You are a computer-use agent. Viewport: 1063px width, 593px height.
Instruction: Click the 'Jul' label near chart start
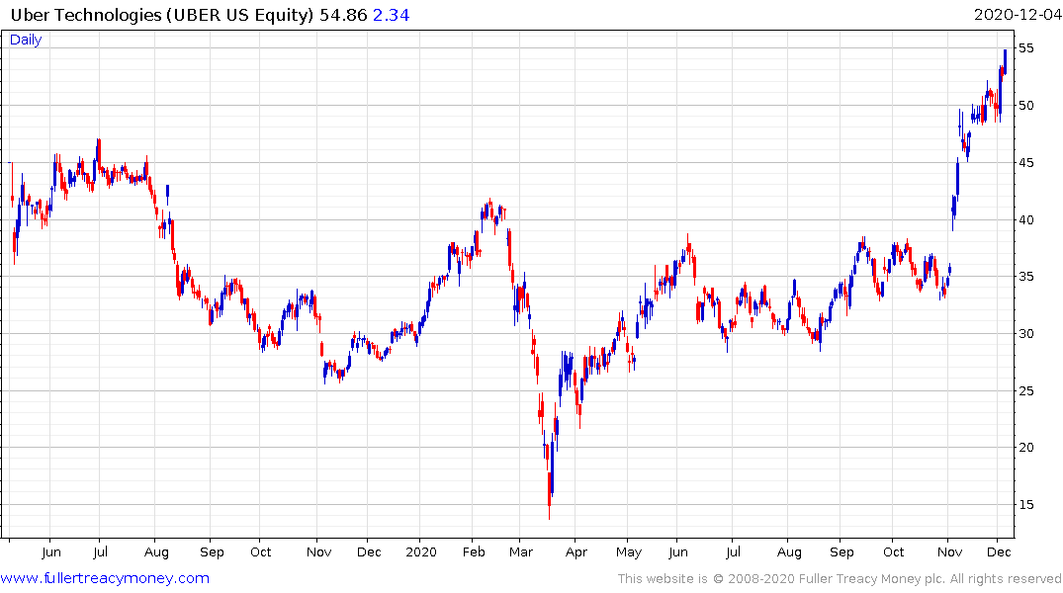[x=100, y=551]
